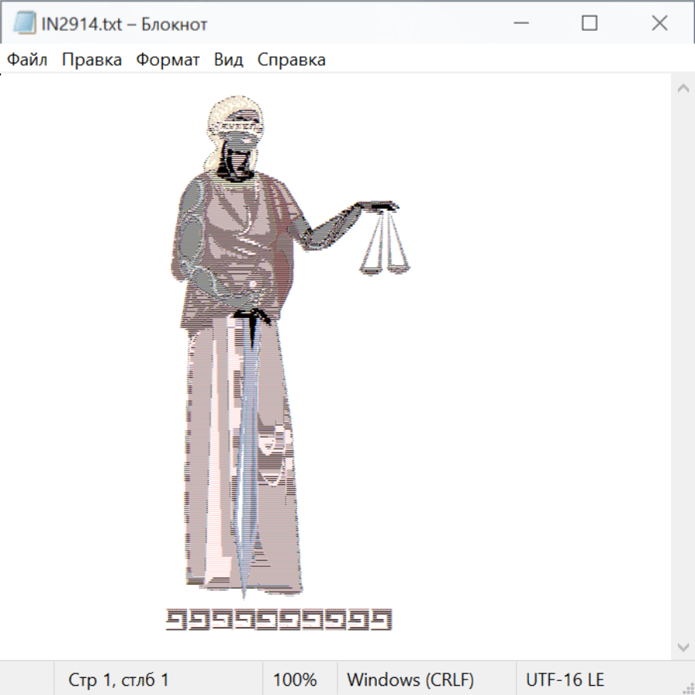The width and height of the screenshot is (695, 695).
Task: Click the UTF-16 LE encoding indicator
Action: (x=564, y=680)
